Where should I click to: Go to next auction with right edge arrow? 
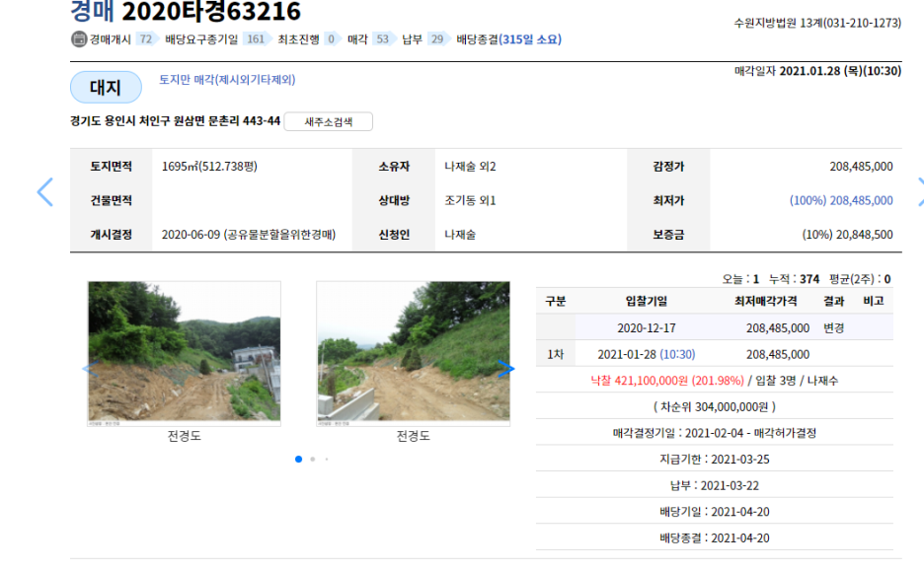[920, 192]
